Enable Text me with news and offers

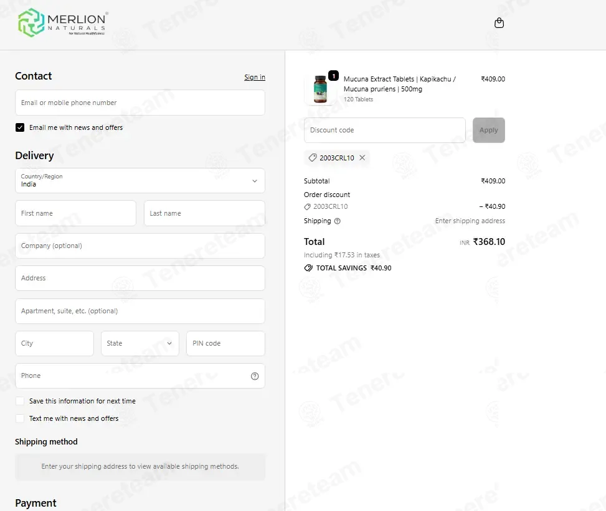(20, 418)
